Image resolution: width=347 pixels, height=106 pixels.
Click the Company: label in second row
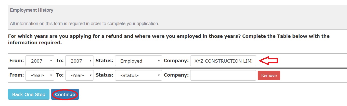point(176,75)
